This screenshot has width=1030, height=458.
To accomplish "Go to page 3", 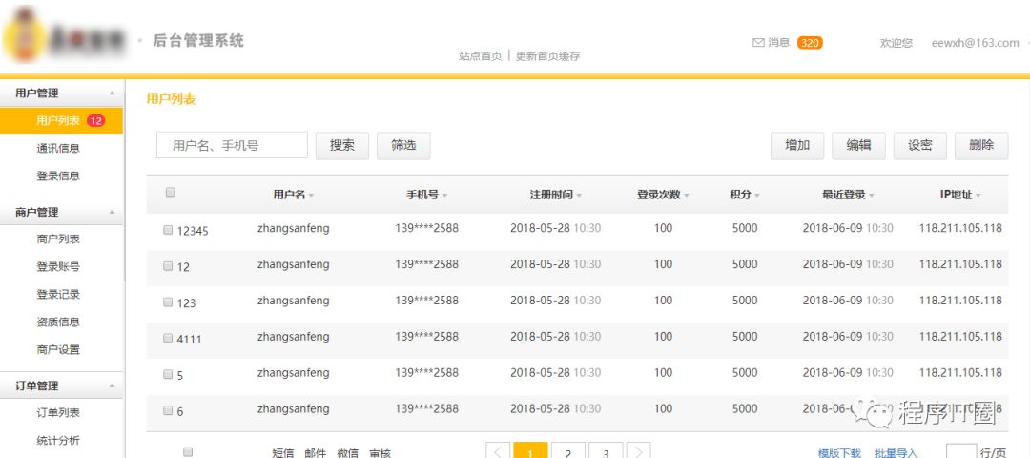I will pyautogui.click(x=606, y=452).
